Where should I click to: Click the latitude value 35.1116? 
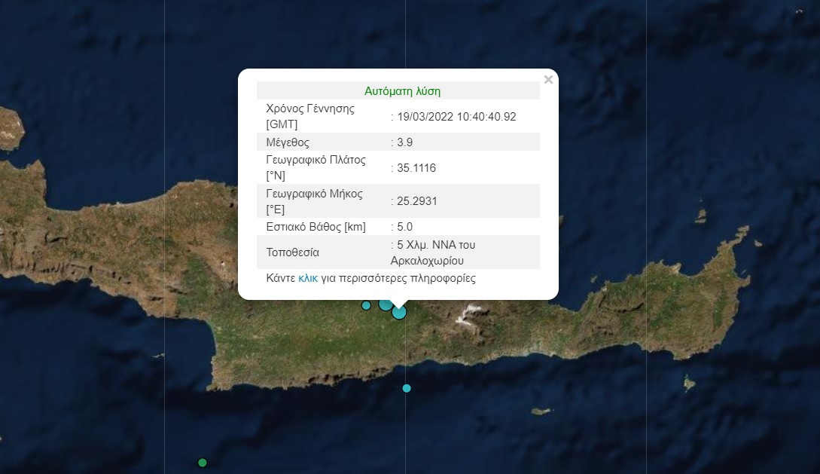coord(416,168)
